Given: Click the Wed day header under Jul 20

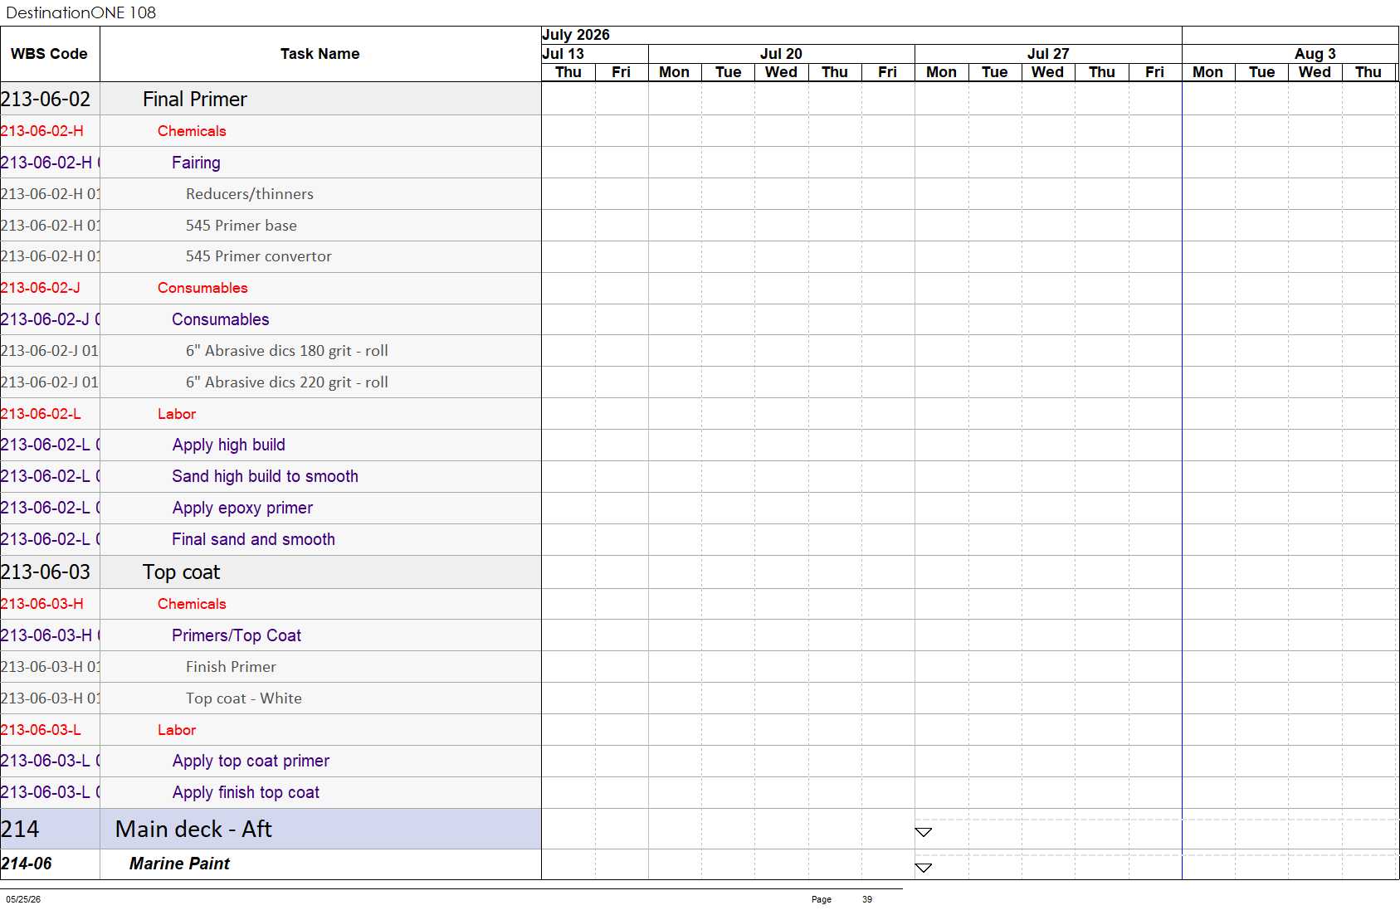Looking at the screenshot, I should [781, 72].
